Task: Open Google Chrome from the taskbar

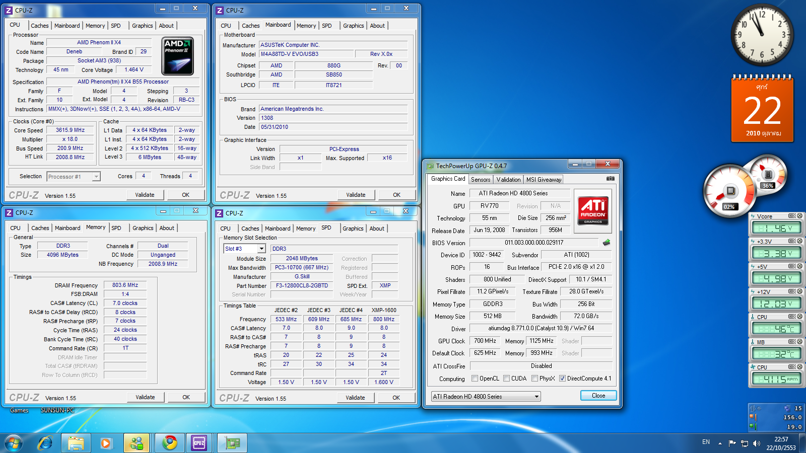Action: pos(169,443)
